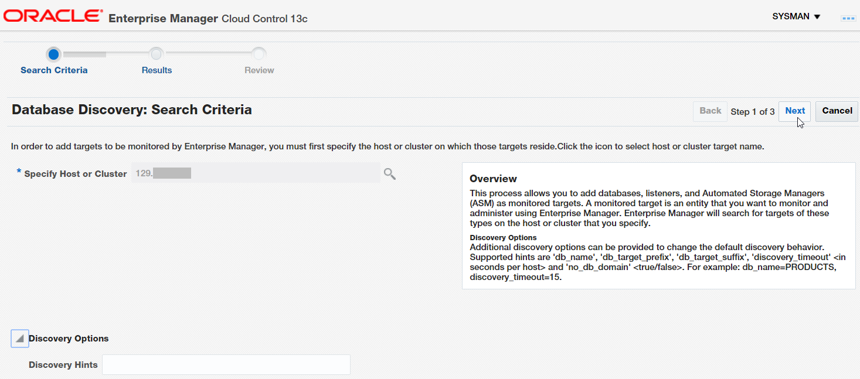Click the Oracle logo

[53, 16]
